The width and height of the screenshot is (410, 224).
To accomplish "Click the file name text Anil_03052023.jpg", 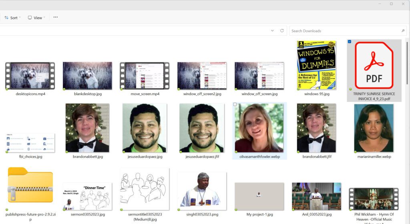I will click(317, 214).
